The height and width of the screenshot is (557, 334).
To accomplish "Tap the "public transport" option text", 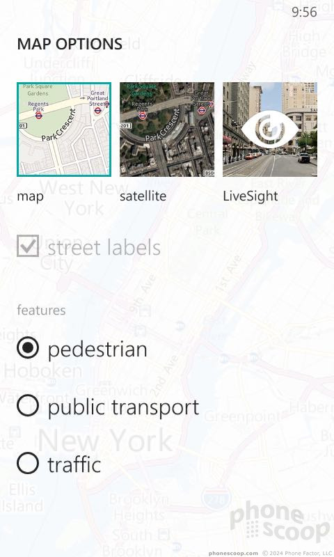I will [123, 407].
